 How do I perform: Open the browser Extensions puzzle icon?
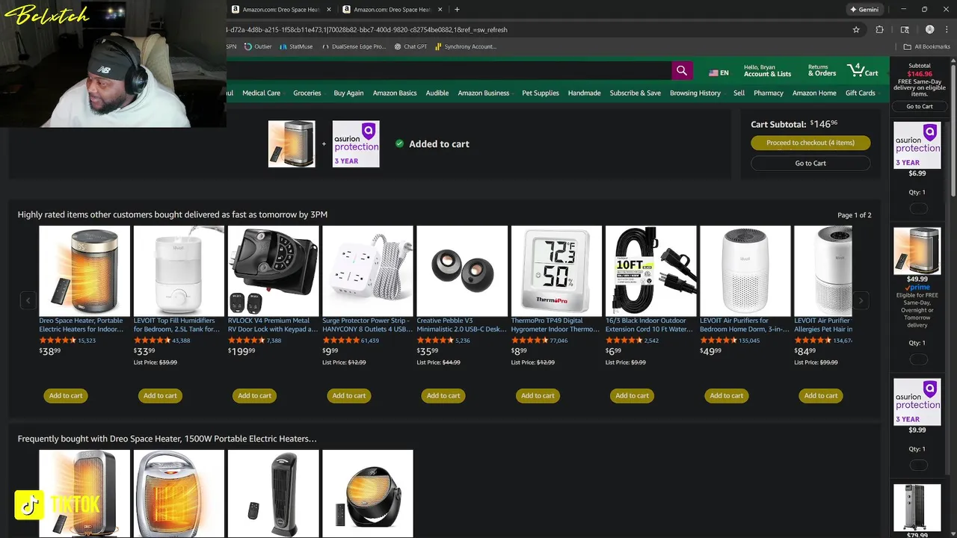click(x=880, y=30)
